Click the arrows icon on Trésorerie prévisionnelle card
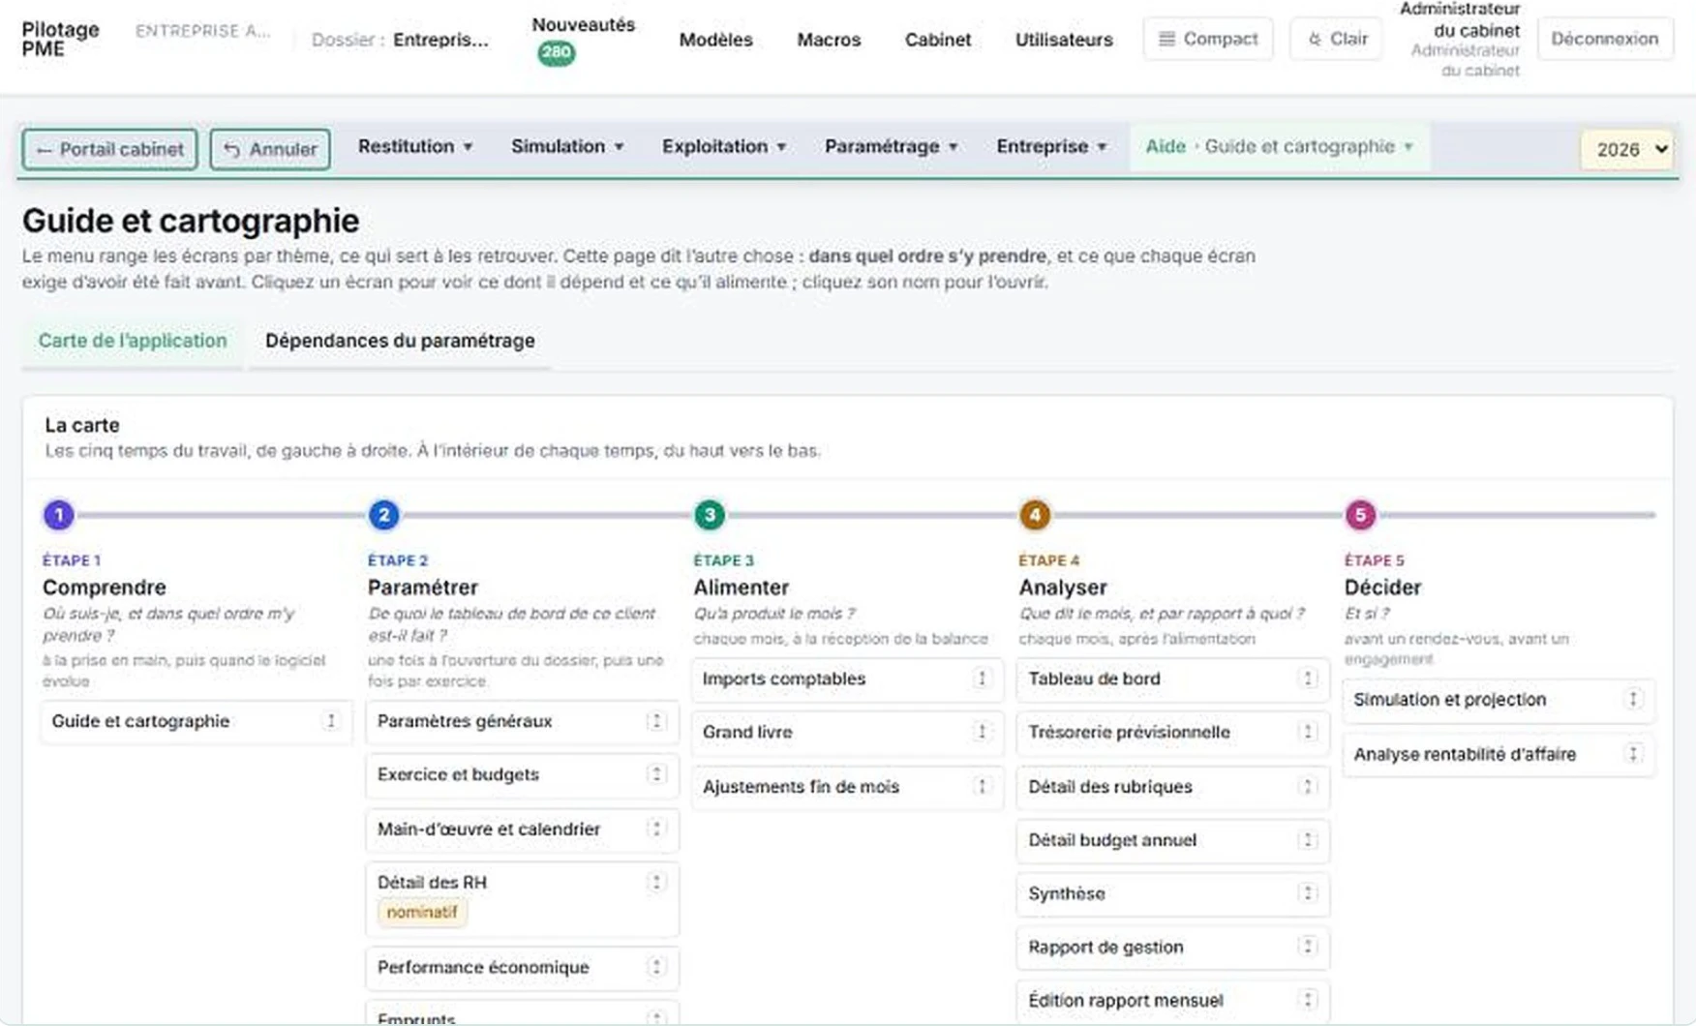Image resolution: width=1696 pixels, height=1026 pixels. pos(1307,732)
